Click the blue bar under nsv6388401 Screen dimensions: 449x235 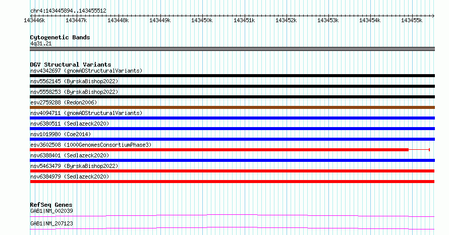[232, 160]
